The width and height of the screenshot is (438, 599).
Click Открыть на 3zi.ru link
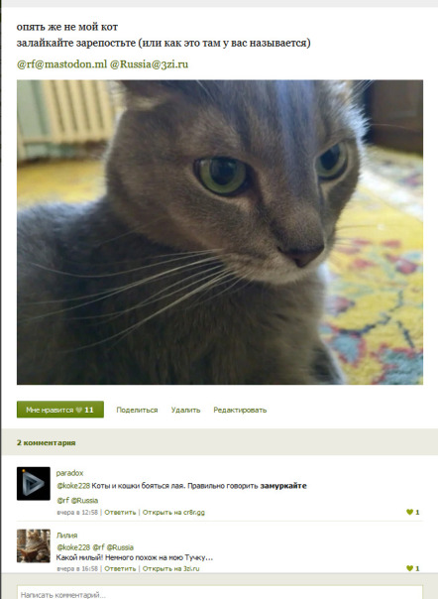[x=170, y=568]
